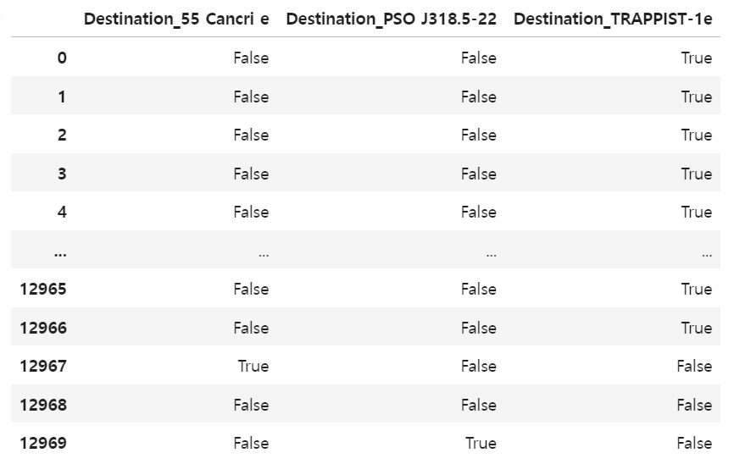Select row index 12965
The image size is (734, 475).
[x=43, y=289]
